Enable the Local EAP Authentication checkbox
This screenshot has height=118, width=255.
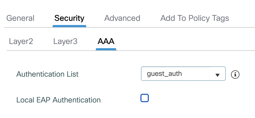tap(145, 98)
